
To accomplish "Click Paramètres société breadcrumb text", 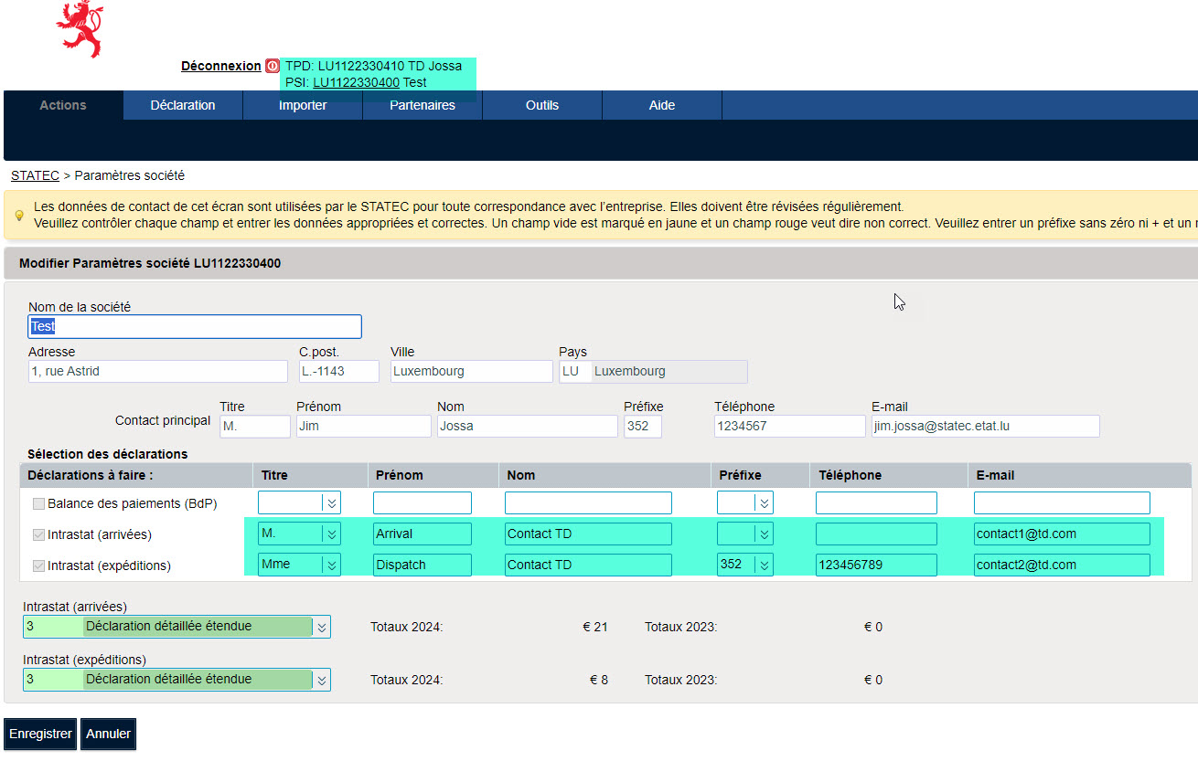I will (x=129, y=175).
